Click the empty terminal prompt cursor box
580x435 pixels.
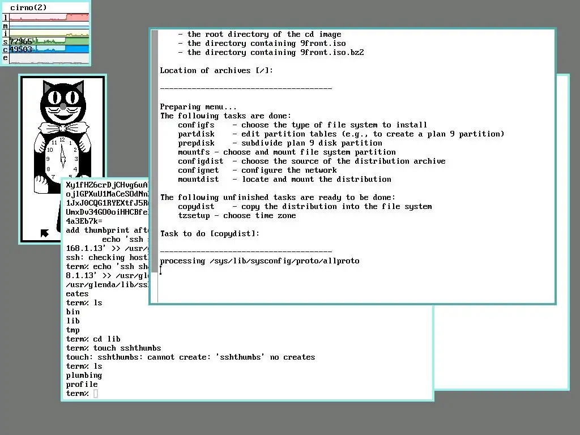[x=96, y=394]
